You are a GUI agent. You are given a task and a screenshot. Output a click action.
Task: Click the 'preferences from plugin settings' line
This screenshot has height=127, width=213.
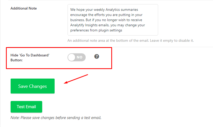pos(96,30)
